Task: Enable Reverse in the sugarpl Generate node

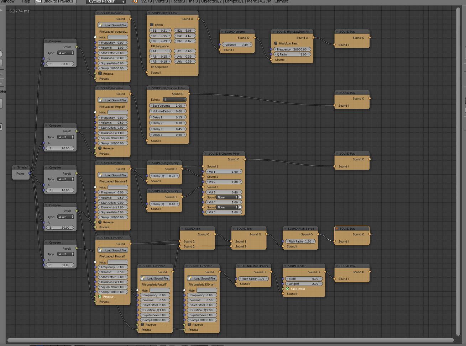Action: point(100,74)
